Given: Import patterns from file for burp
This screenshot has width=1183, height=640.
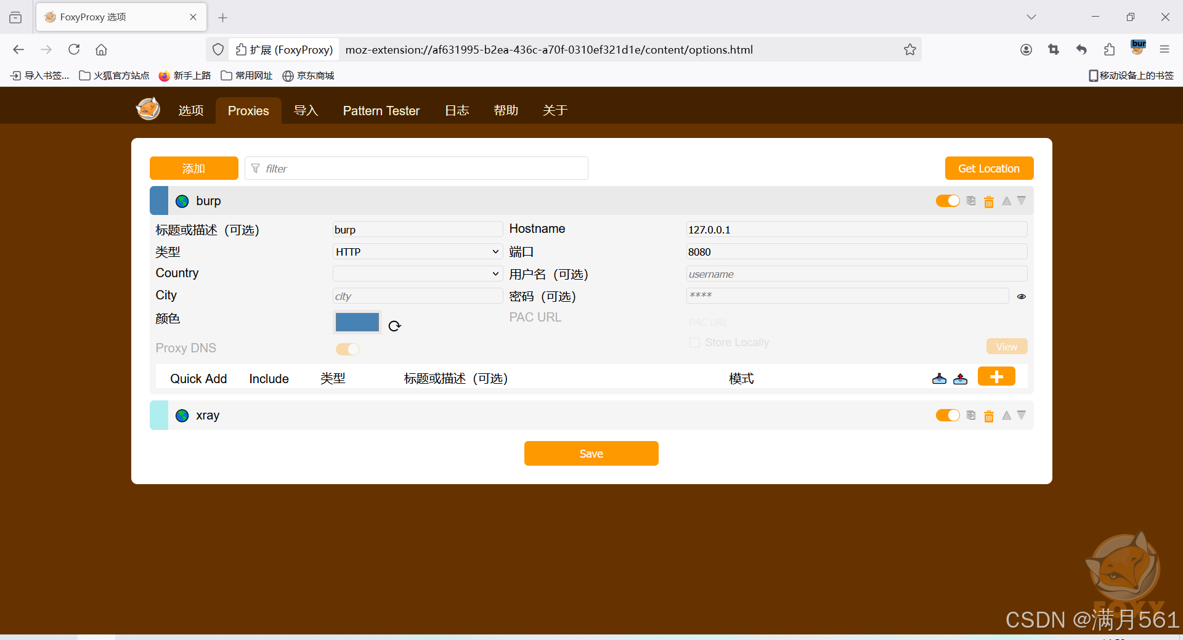Looking at the screenshot, I should click(939, 378).
